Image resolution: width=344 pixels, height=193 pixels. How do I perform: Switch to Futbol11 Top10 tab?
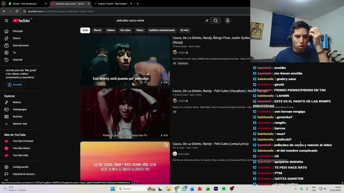tap(113, 4)
